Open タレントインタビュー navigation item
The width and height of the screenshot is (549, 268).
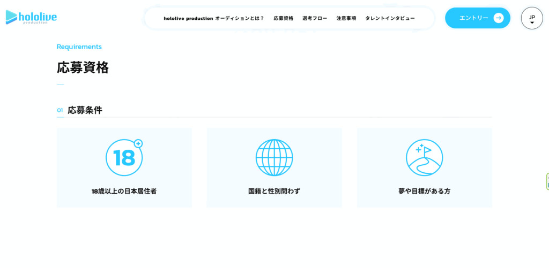tap(390, 18)
